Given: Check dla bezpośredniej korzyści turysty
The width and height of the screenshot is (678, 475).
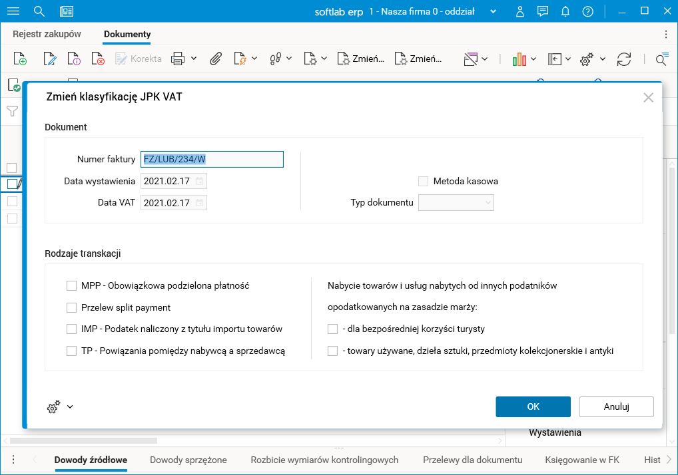Looking at the screenshot, I should pyautogui.click(x=332, y=329).
